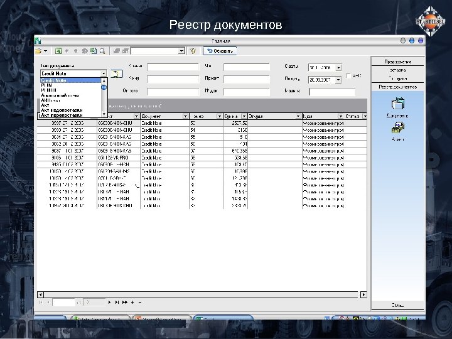
Task: Click table cell 05113-VK-PRO
Action: pos(119,158)
